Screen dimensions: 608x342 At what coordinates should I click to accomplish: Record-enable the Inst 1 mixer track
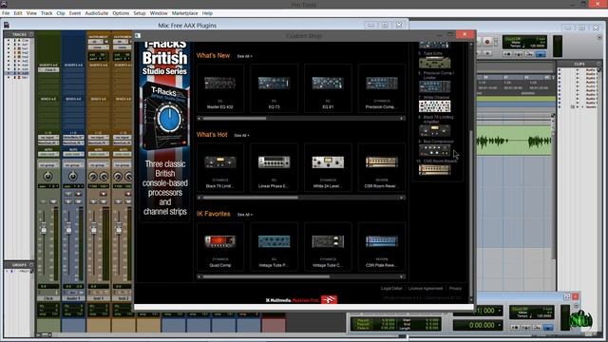[104, 194]
